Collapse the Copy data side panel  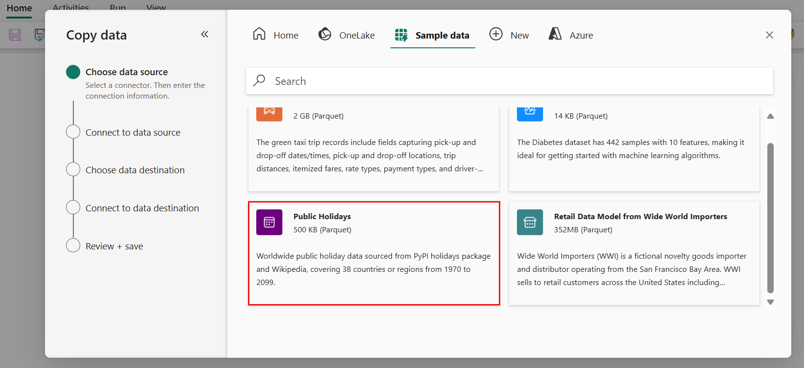tap(204, 34)
